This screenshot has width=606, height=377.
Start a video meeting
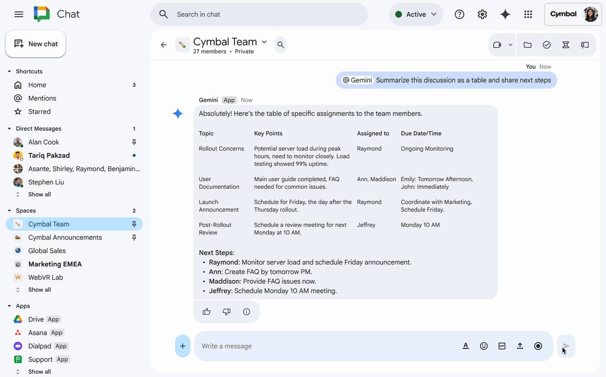click(497, 45)
